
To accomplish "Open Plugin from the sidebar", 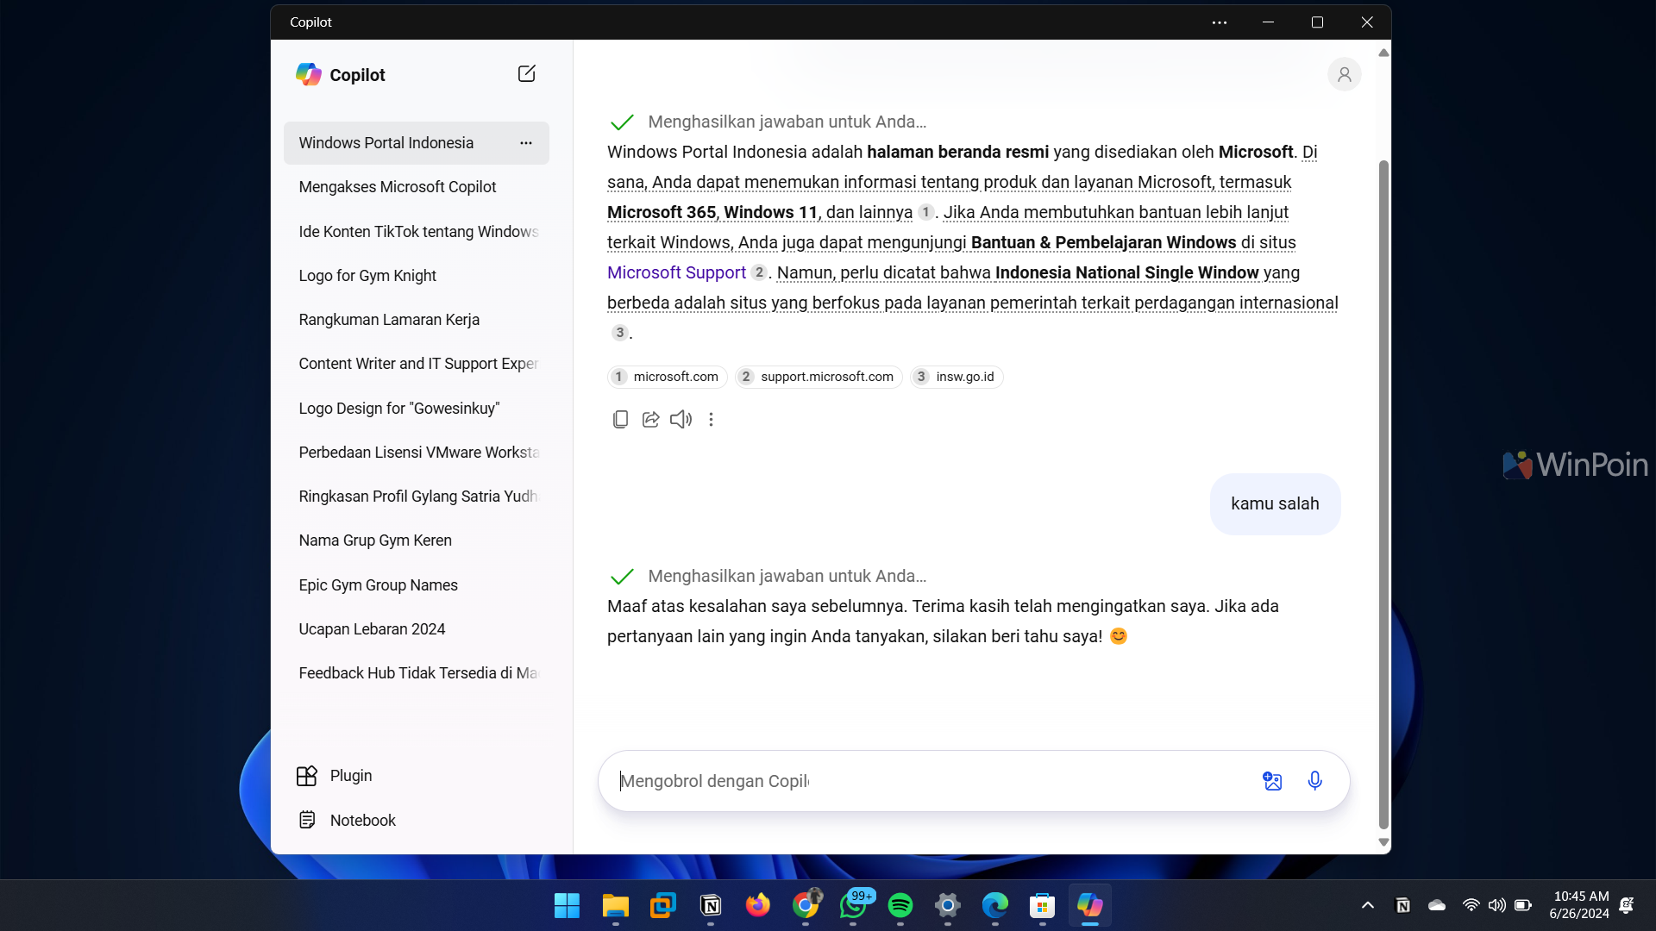I will [335, 776].
